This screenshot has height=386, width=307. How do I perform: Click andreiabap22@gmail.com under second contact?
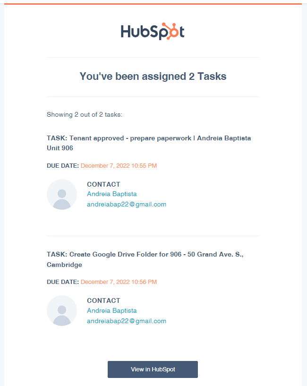tap(127, 321)
